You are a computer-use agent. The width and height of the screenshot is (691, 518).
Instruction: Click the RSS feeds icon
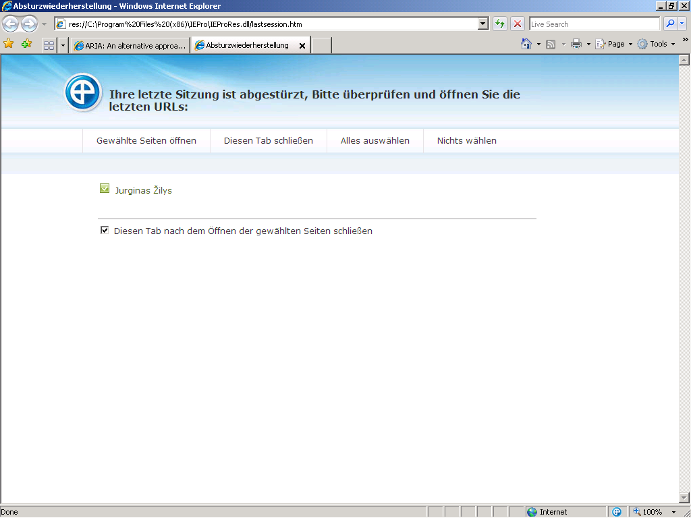551,44
